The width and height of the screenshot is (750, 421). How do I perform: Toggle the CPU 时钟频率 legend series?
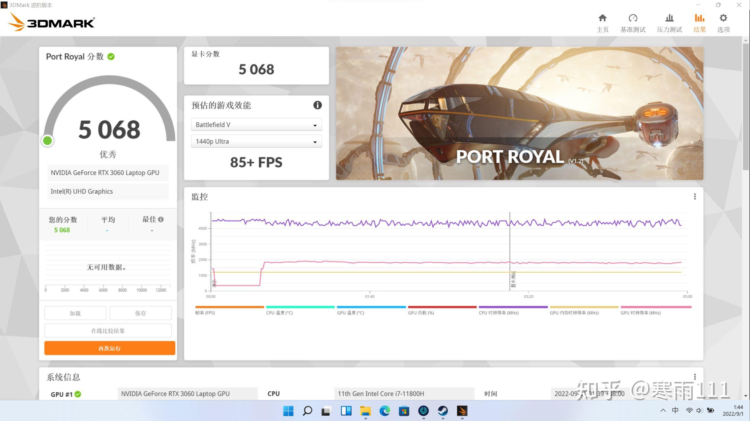[499, 313]
